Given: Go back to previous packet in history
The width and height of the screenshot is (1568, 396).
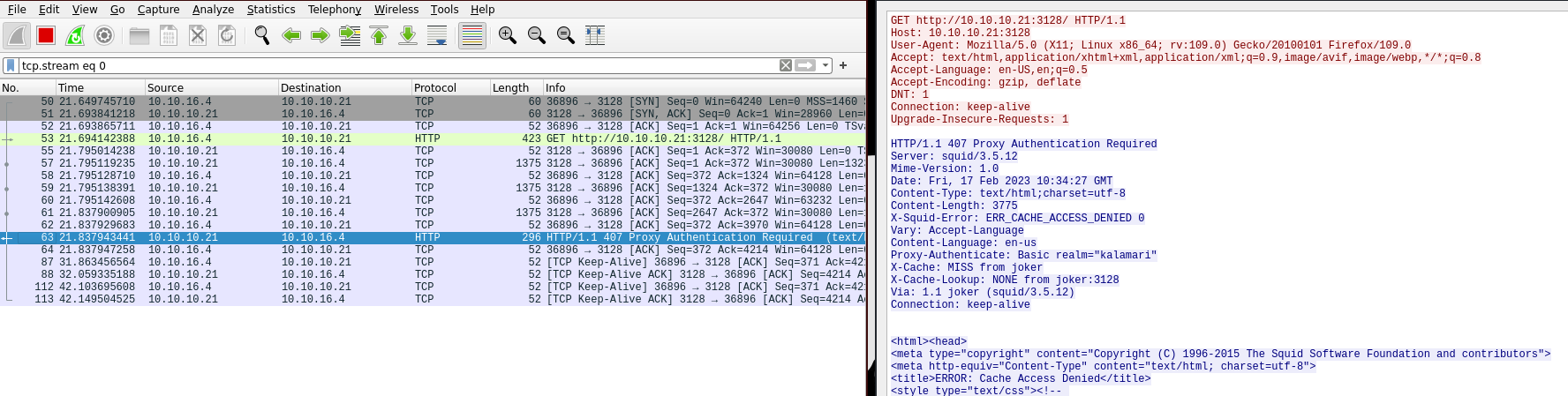Looking at the screenshot, I should coord(291,35).
